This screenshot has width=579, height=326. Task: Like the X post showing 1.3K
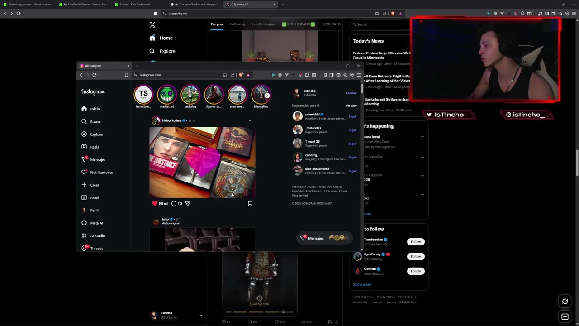pos(281,322)
